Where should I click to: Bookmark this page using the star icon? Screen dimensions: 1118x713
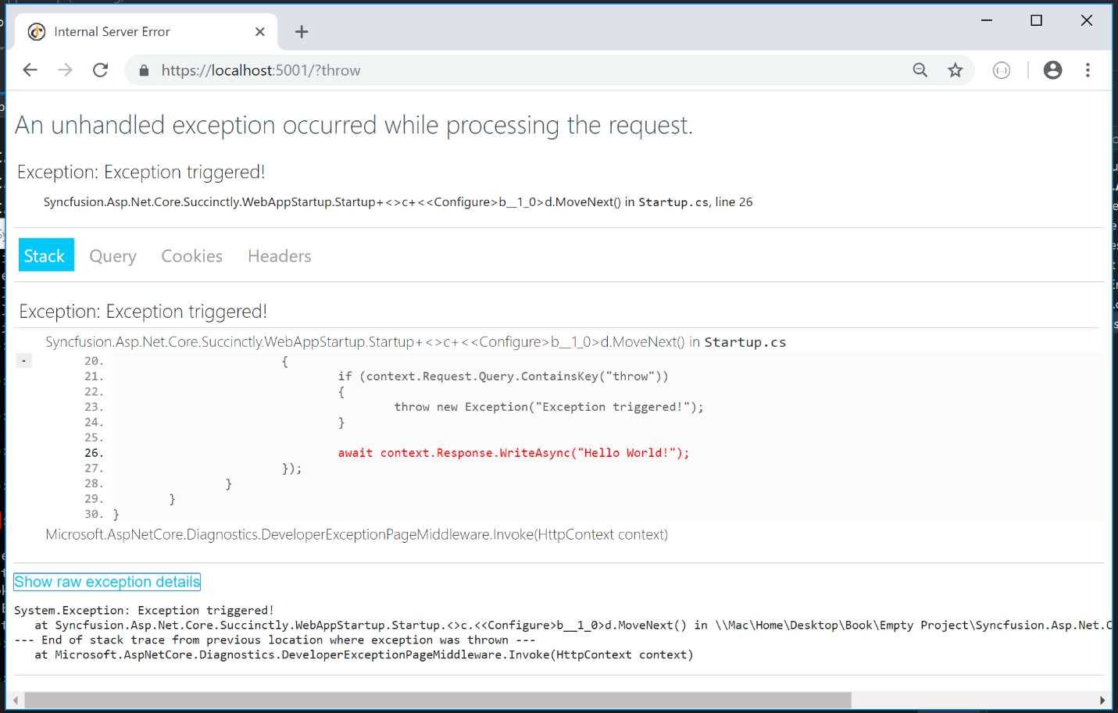point(955,70)
